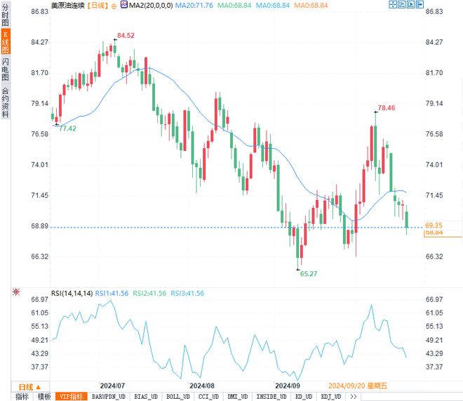Select the VIP指标 tab

coord(71,397)
